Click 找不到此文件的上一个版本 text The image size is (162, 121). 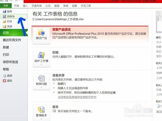click(x=75, y=111)
